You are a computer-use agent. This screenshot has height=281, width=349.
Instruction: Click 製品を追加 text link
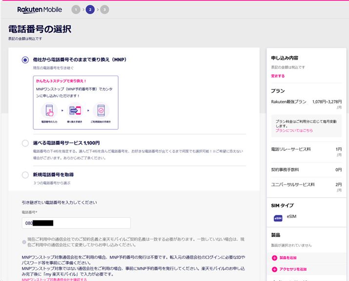pyautogui.click(x=289, y=258)
